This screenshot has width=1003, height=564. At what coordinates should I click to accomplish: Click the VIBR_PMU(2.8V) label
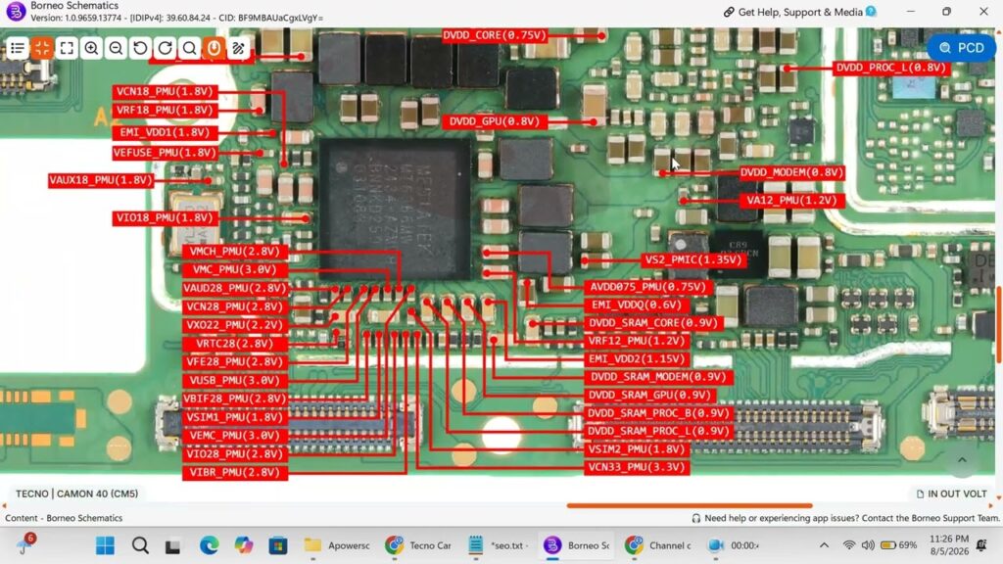click(235, 473)
